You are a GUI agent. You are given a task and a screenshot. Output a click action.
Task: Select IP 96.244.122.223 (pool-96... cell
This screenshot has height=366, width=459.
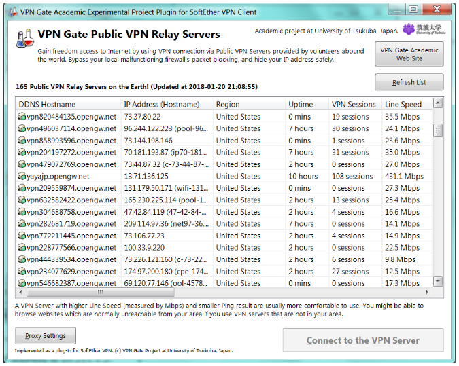166,128
